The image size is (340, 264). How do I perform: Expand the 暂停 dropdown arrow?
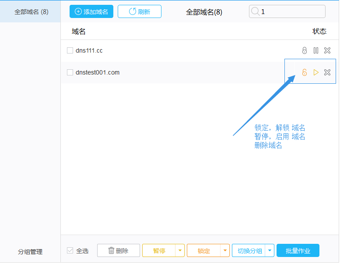point(180,251)
